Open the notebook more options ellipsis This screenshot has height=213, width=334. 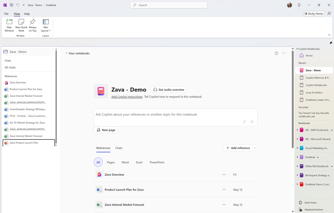point(284,53)
